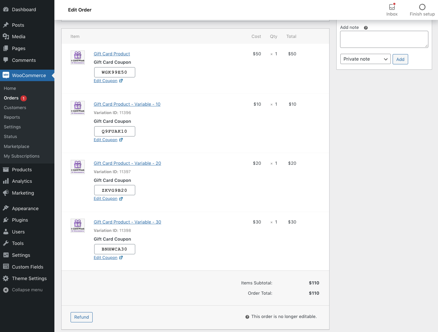Click the Collapse menu arrow icon

pos(6,290)
